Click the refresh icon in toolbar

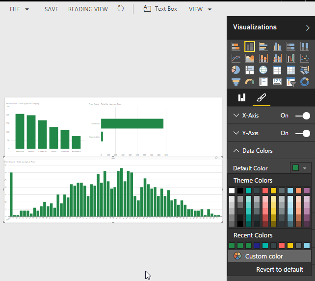click(x=121, y=9)
